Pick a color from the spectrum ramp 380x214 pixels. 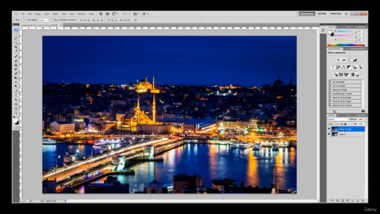346,45
